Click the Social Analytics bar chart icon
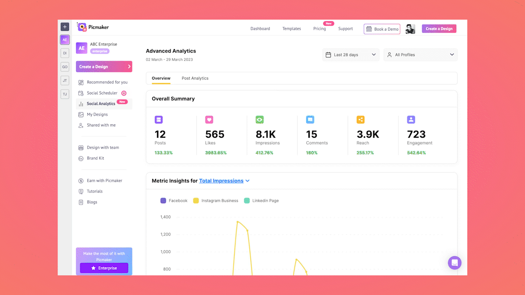The height and width of the screenshot is (295, 525). pos(81,104)
